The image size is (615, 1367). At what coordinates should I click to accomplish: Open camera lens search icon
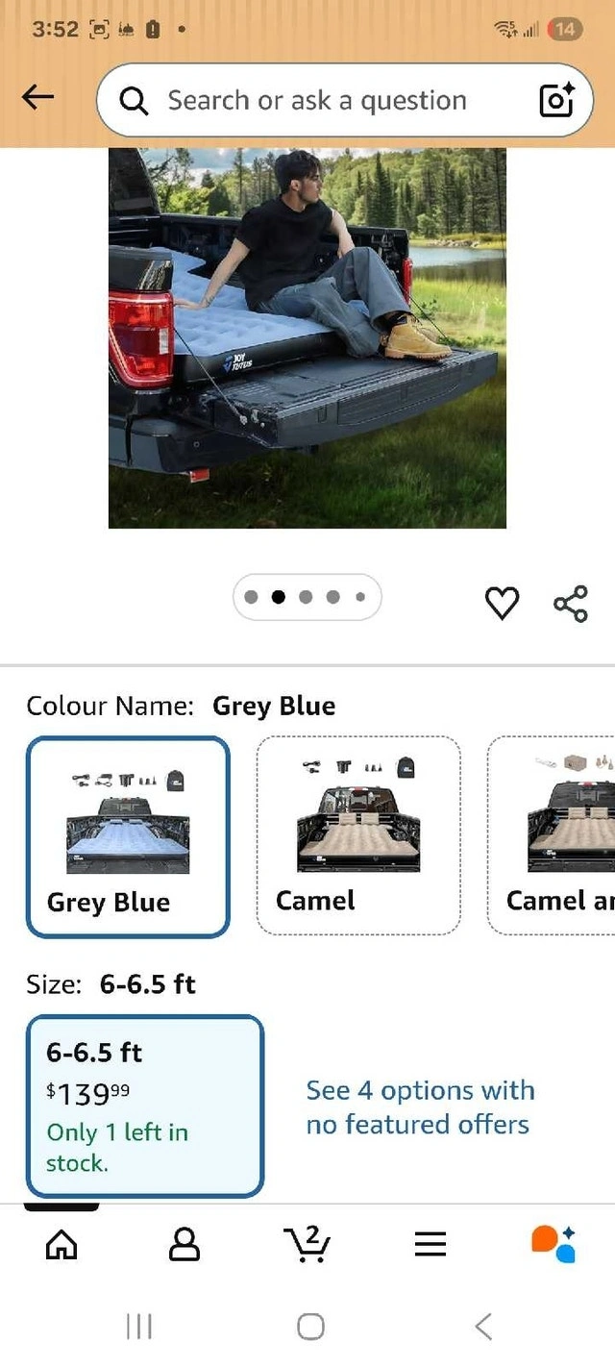pyautogui.click(x=556, y=100)
